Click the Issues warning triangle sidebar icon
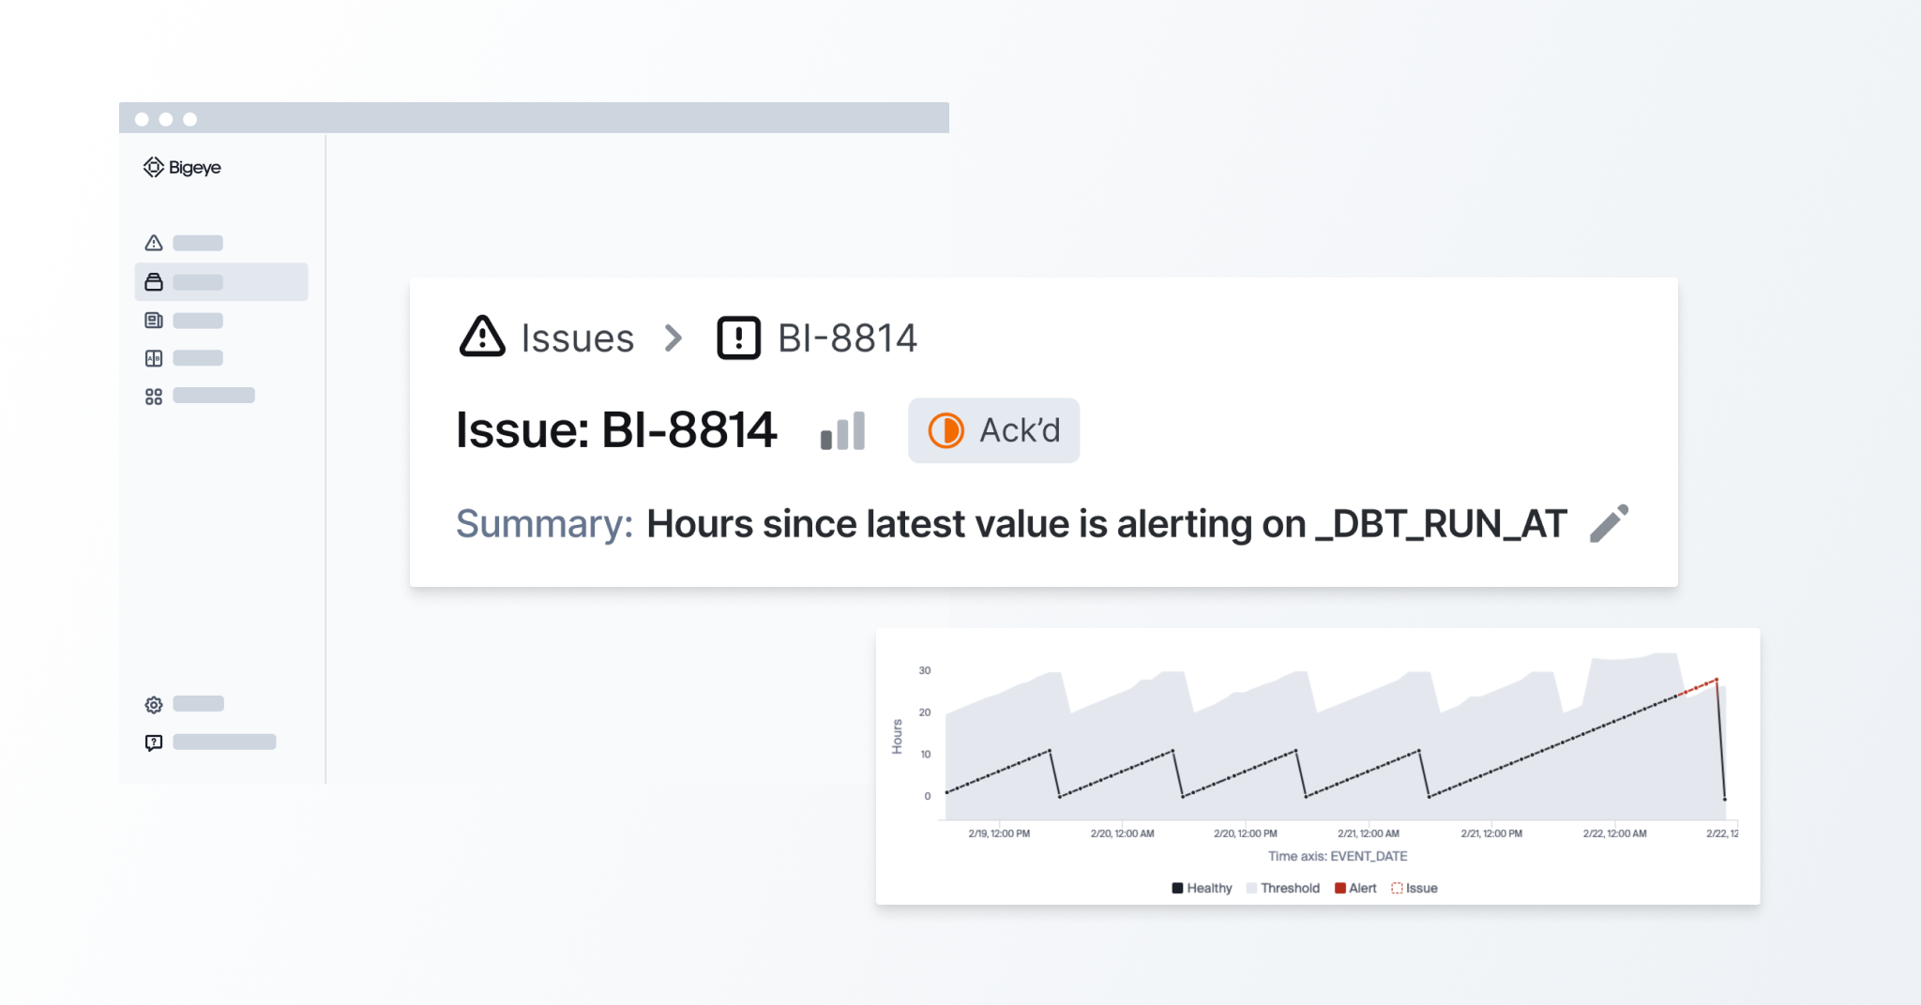This screenshot has width=1921, height=1005. [x=154, y=243]
